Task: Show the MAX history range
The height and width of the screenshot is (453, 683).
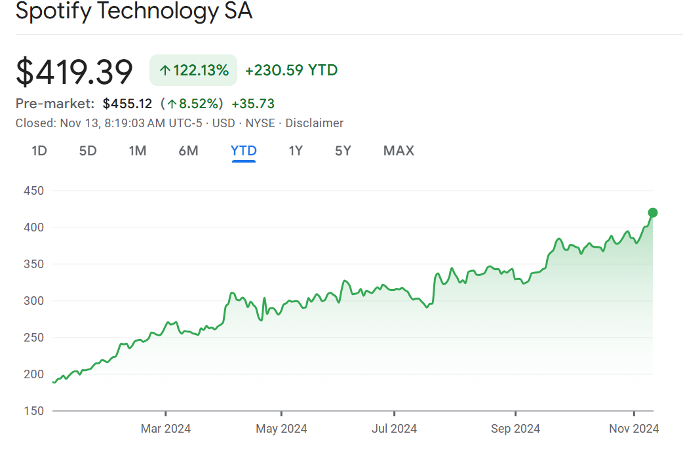Action: 399,151
